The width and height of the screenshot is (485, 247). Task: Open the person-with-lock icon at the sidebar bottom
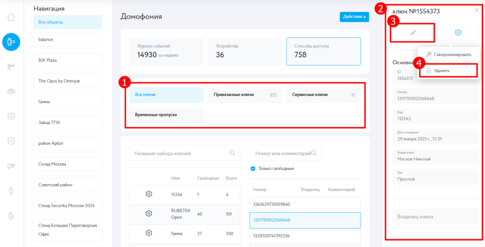click(11, 216)
